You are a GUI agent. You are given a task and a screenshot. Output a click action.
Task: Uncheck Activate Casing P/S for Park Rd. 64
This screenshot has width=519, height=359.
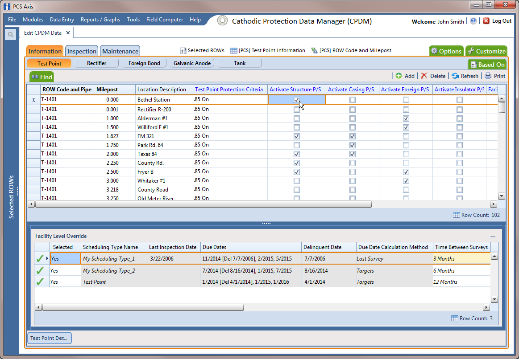pos(353,145)
